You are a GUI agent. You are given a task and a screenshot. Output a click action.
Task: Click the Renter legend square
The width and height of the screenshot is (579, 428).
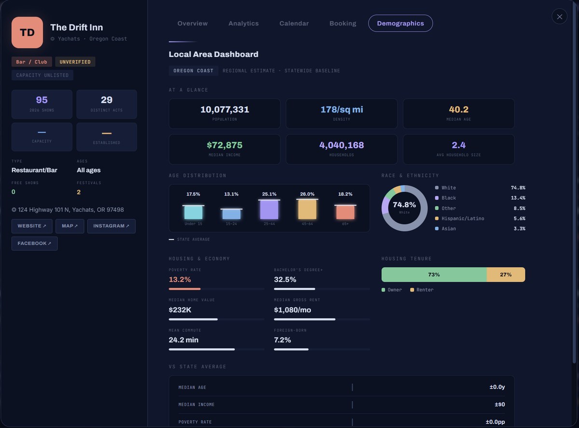412,290
